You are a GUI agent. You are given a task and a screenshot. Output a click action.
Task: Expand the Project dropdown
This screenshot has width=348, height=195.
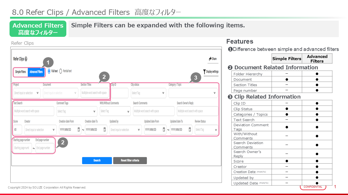tap(27, 93)
